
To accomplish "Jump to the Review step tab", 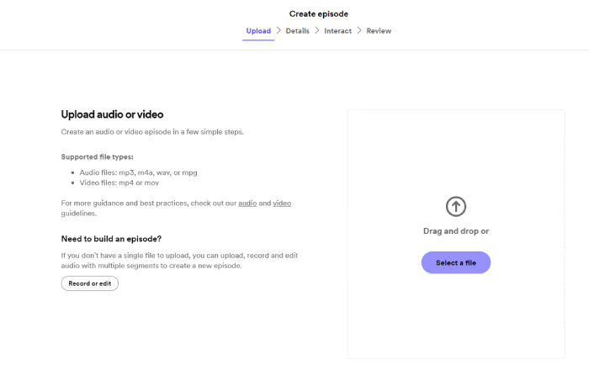I will [379, 31].
